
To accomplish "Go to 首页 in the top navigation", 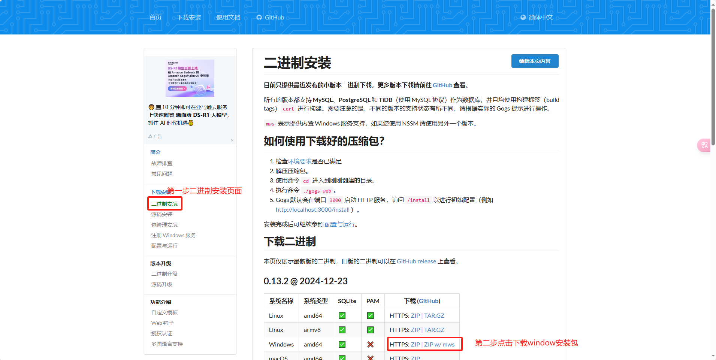I will [155, 17].
